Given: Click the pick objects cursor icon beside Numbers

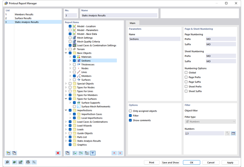Looking at the screenshot, I should click(x=228, y=133).
